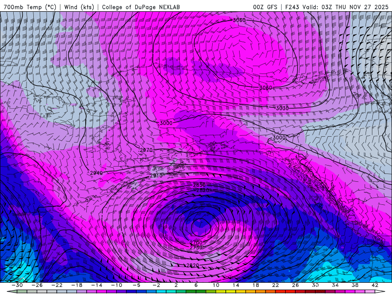This screenshot has width=392, height=294.
Task: Click 'Valid: 03Z THU NOV 27 2025' text
Action: [x=345, y=7]
